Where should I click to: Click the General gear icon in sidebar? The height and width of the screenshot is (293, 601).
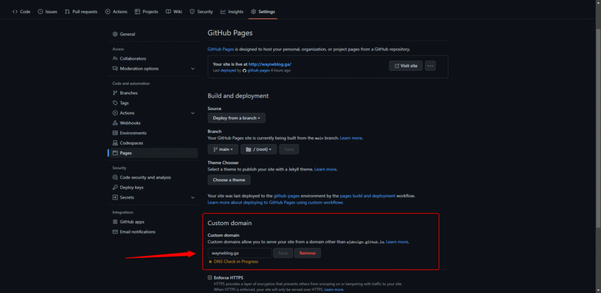(115, 34)
